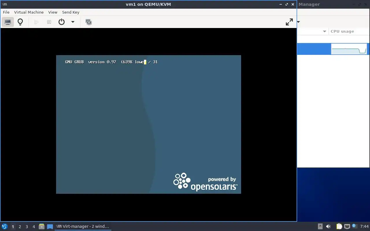
Task: Open the manage VM snapshots view
Action: point(89,22)
